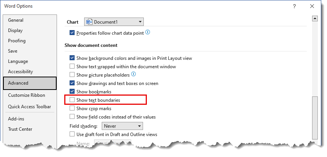Enable Show text boundaries checkbox
Viewport: 327px width, 157px height.
[72, 100]
